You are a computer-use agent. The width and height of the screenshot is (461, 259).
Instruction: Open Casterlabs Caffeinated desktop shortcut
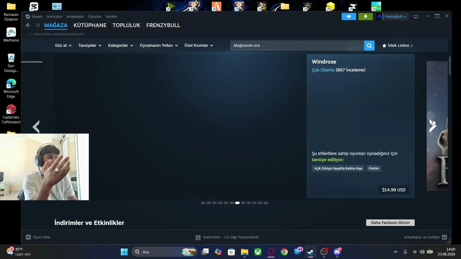[11, 114]
